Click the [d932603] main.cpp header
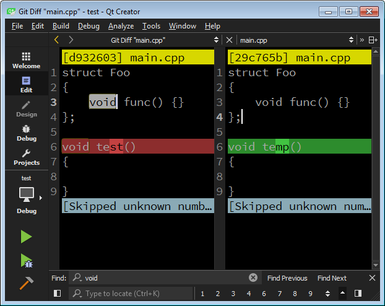 [x=138, y=57]
